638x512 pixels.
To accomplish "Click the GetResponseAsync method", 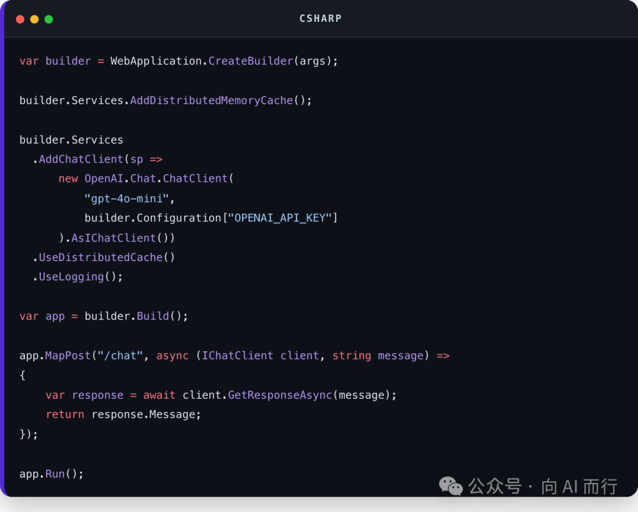I will [x=280, y=395].
